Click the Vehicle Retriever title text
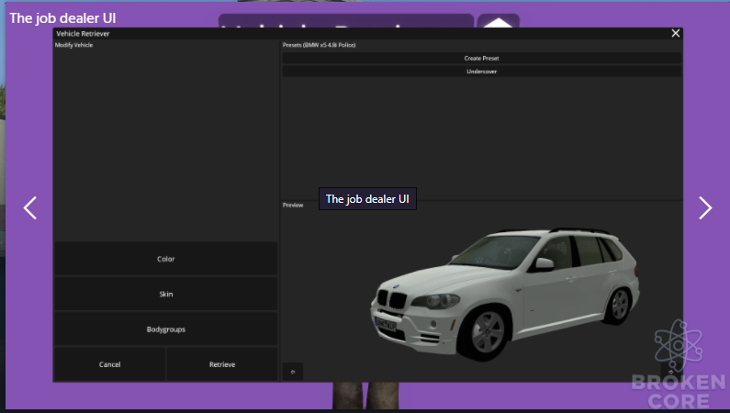The height and width of the screenshot is (413, 730). click(x=83, y=33)
